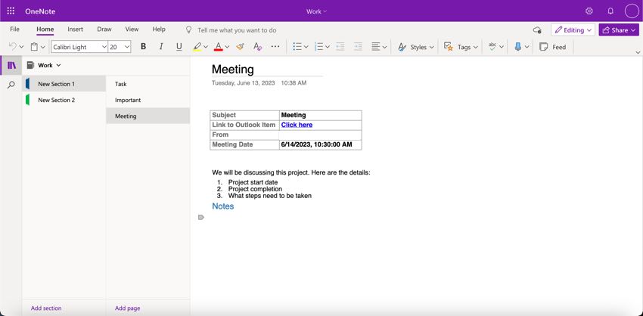This screenshot has width=643, height=316.
Task: Click the Dictate microphone icon
Action: tap(518, 47)
